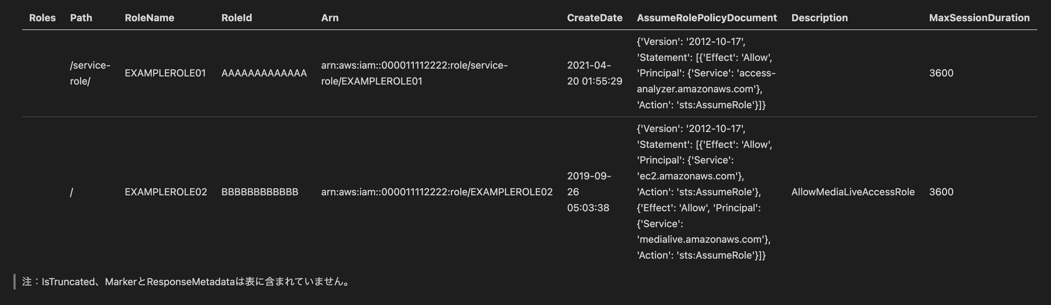Select the EXAMPLEROLE01 role name cell
The width and height of the screenshot is (1051, 305).
click(x=165, y=73)
